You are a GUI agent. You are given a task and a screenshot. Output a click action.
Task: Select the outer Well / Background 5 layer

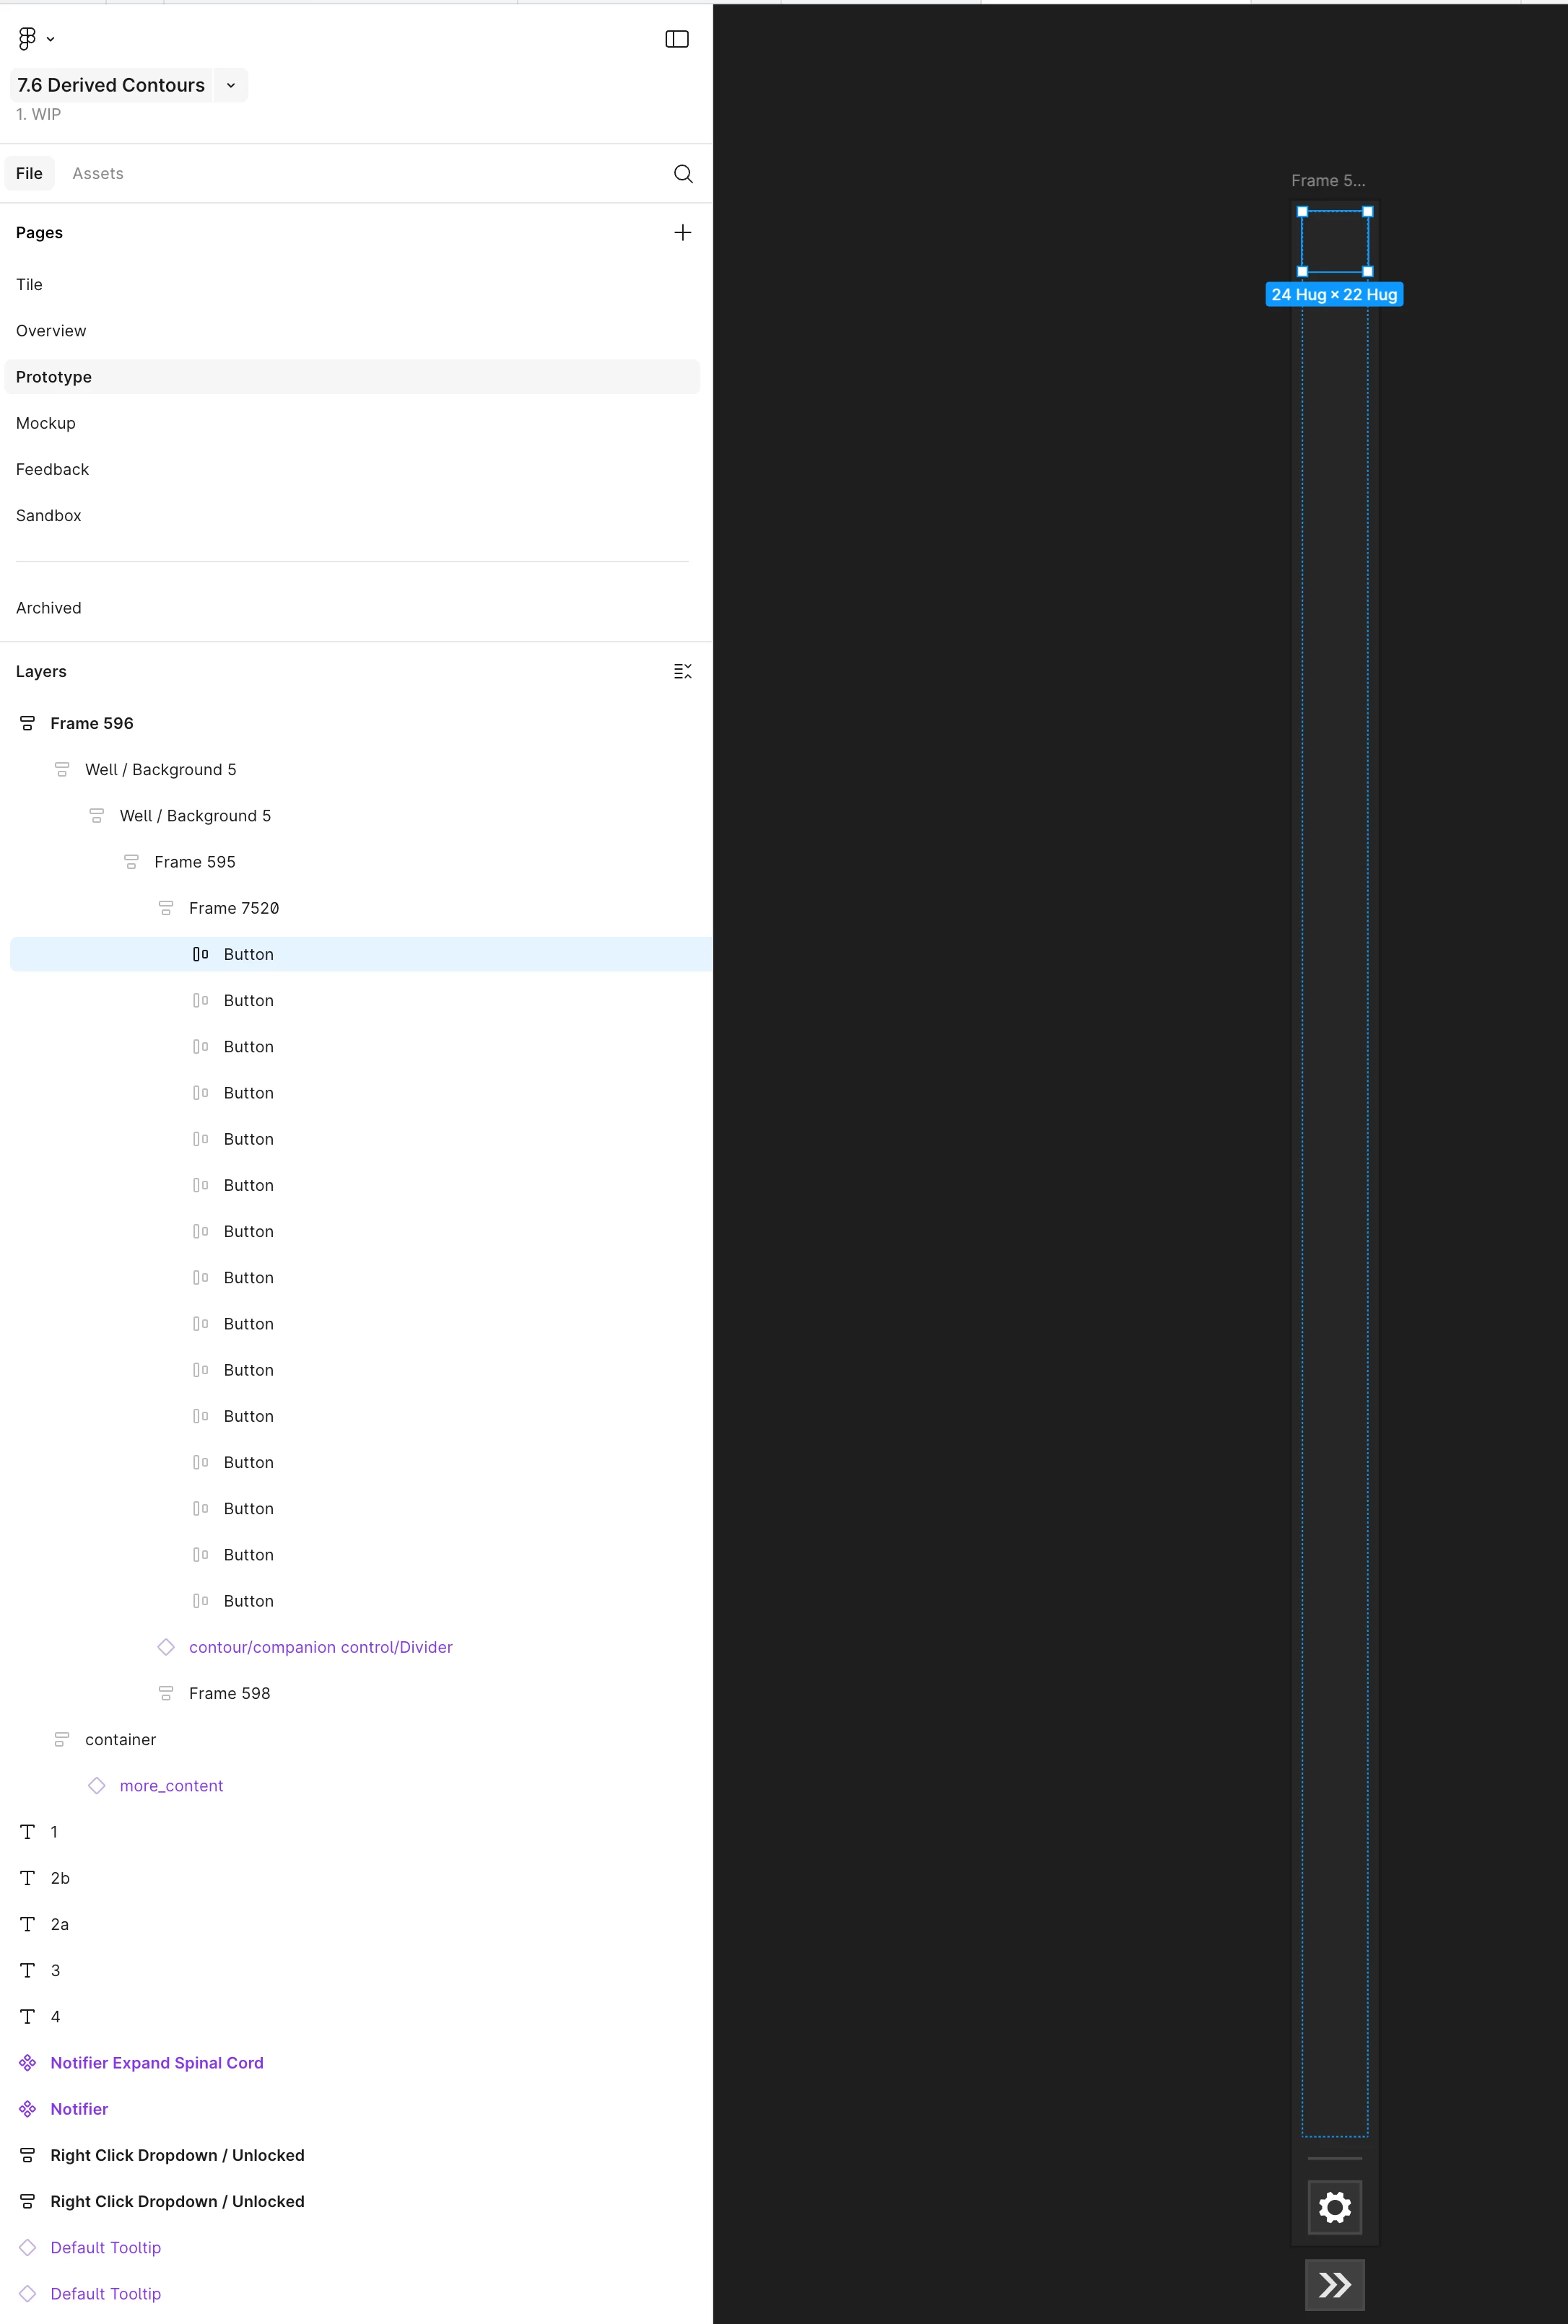160,769
